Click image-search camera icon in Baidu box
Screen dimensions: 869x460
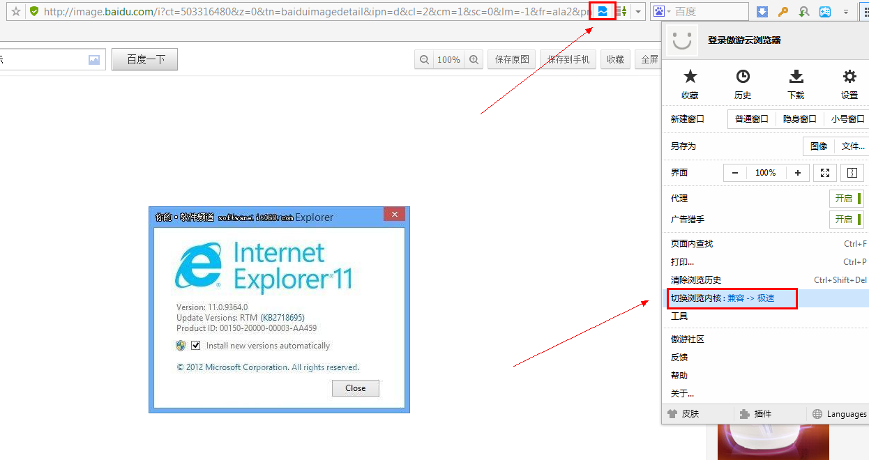(x=94, y=60)
